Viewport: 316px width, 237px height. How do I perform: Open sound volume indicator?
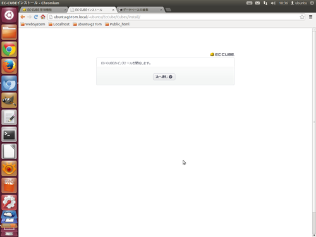tap(273, 3)
